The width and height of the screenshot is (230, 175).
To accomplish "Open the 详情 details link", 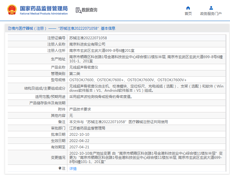I will point(73,168).
